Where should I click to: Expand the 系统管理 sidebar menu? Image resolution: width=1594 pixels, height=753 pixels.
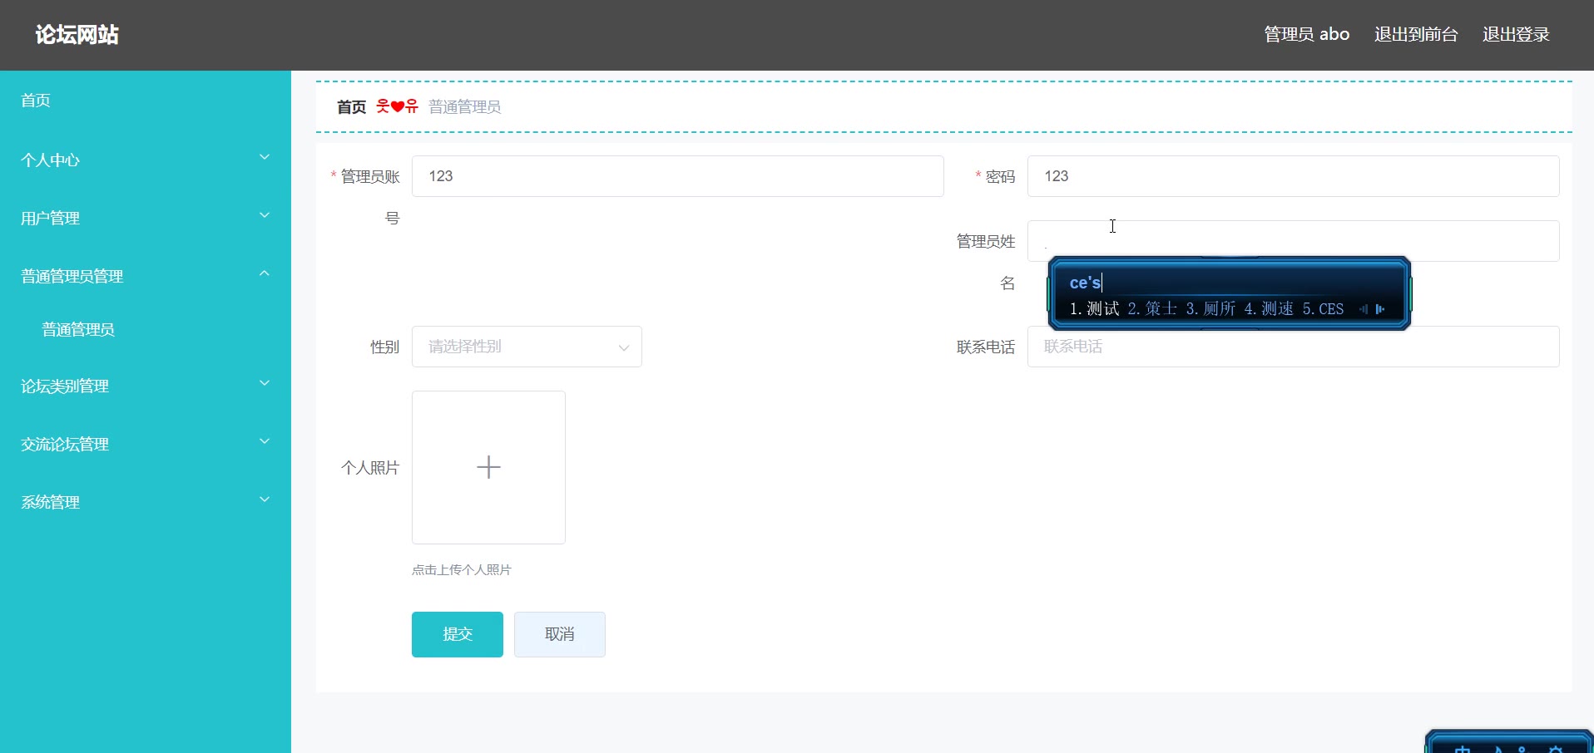[145, 502]
